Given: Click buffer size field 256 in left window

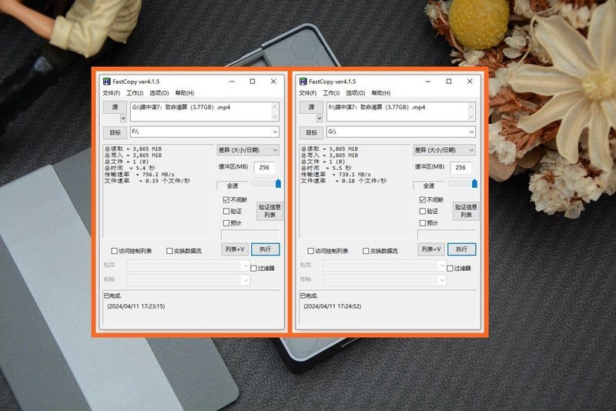Looking at the screenshot, I should 264,167.
